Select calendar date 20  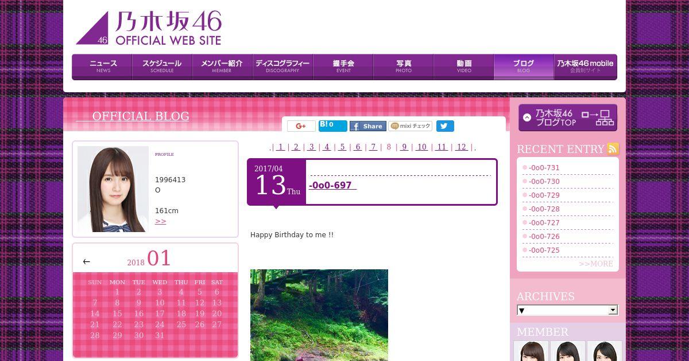(216, 313)
